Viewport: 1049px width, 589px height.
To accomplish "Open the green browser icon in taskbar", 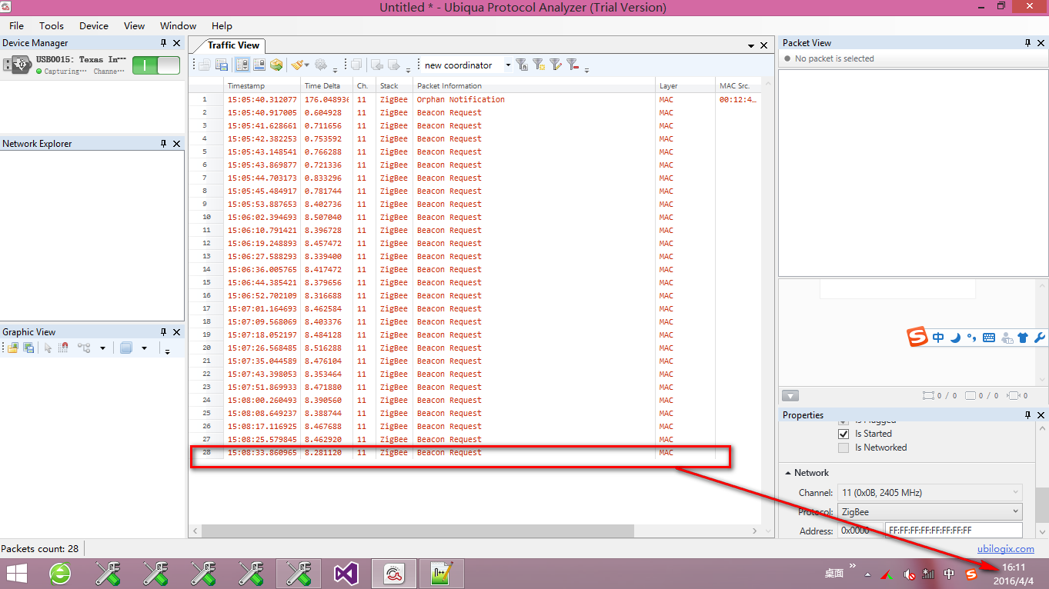I will pos(60,574).
